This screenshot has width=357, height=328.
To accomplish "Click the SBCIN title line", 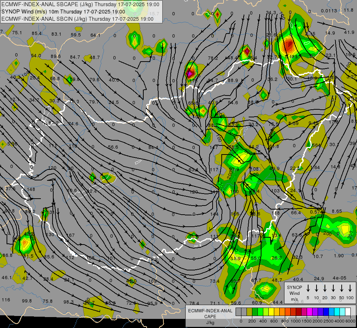I will (77, 19).
